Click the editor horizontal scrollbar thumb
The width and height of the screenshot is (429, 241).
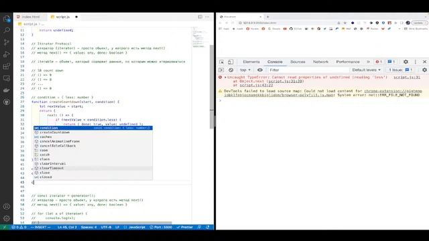coord(101,223)
